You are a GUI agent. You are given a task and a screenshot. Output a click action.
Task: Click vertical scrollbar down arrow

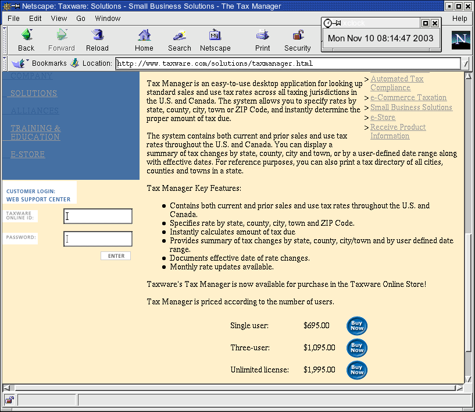click(x=469, y=379)
